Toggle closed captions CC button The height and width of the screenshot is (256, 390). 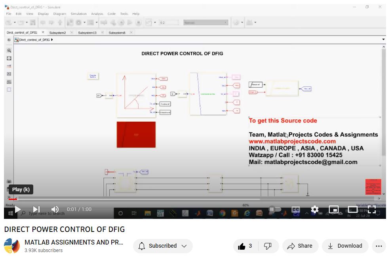[295, 209]
